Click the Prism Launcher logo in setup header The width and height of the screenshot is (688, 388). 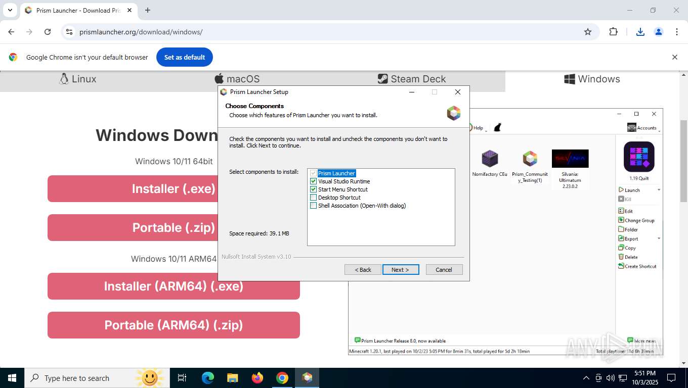(454, 113)
